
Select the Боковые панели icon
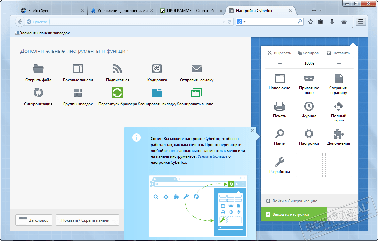pyautogui.click(x=78, y=69)
